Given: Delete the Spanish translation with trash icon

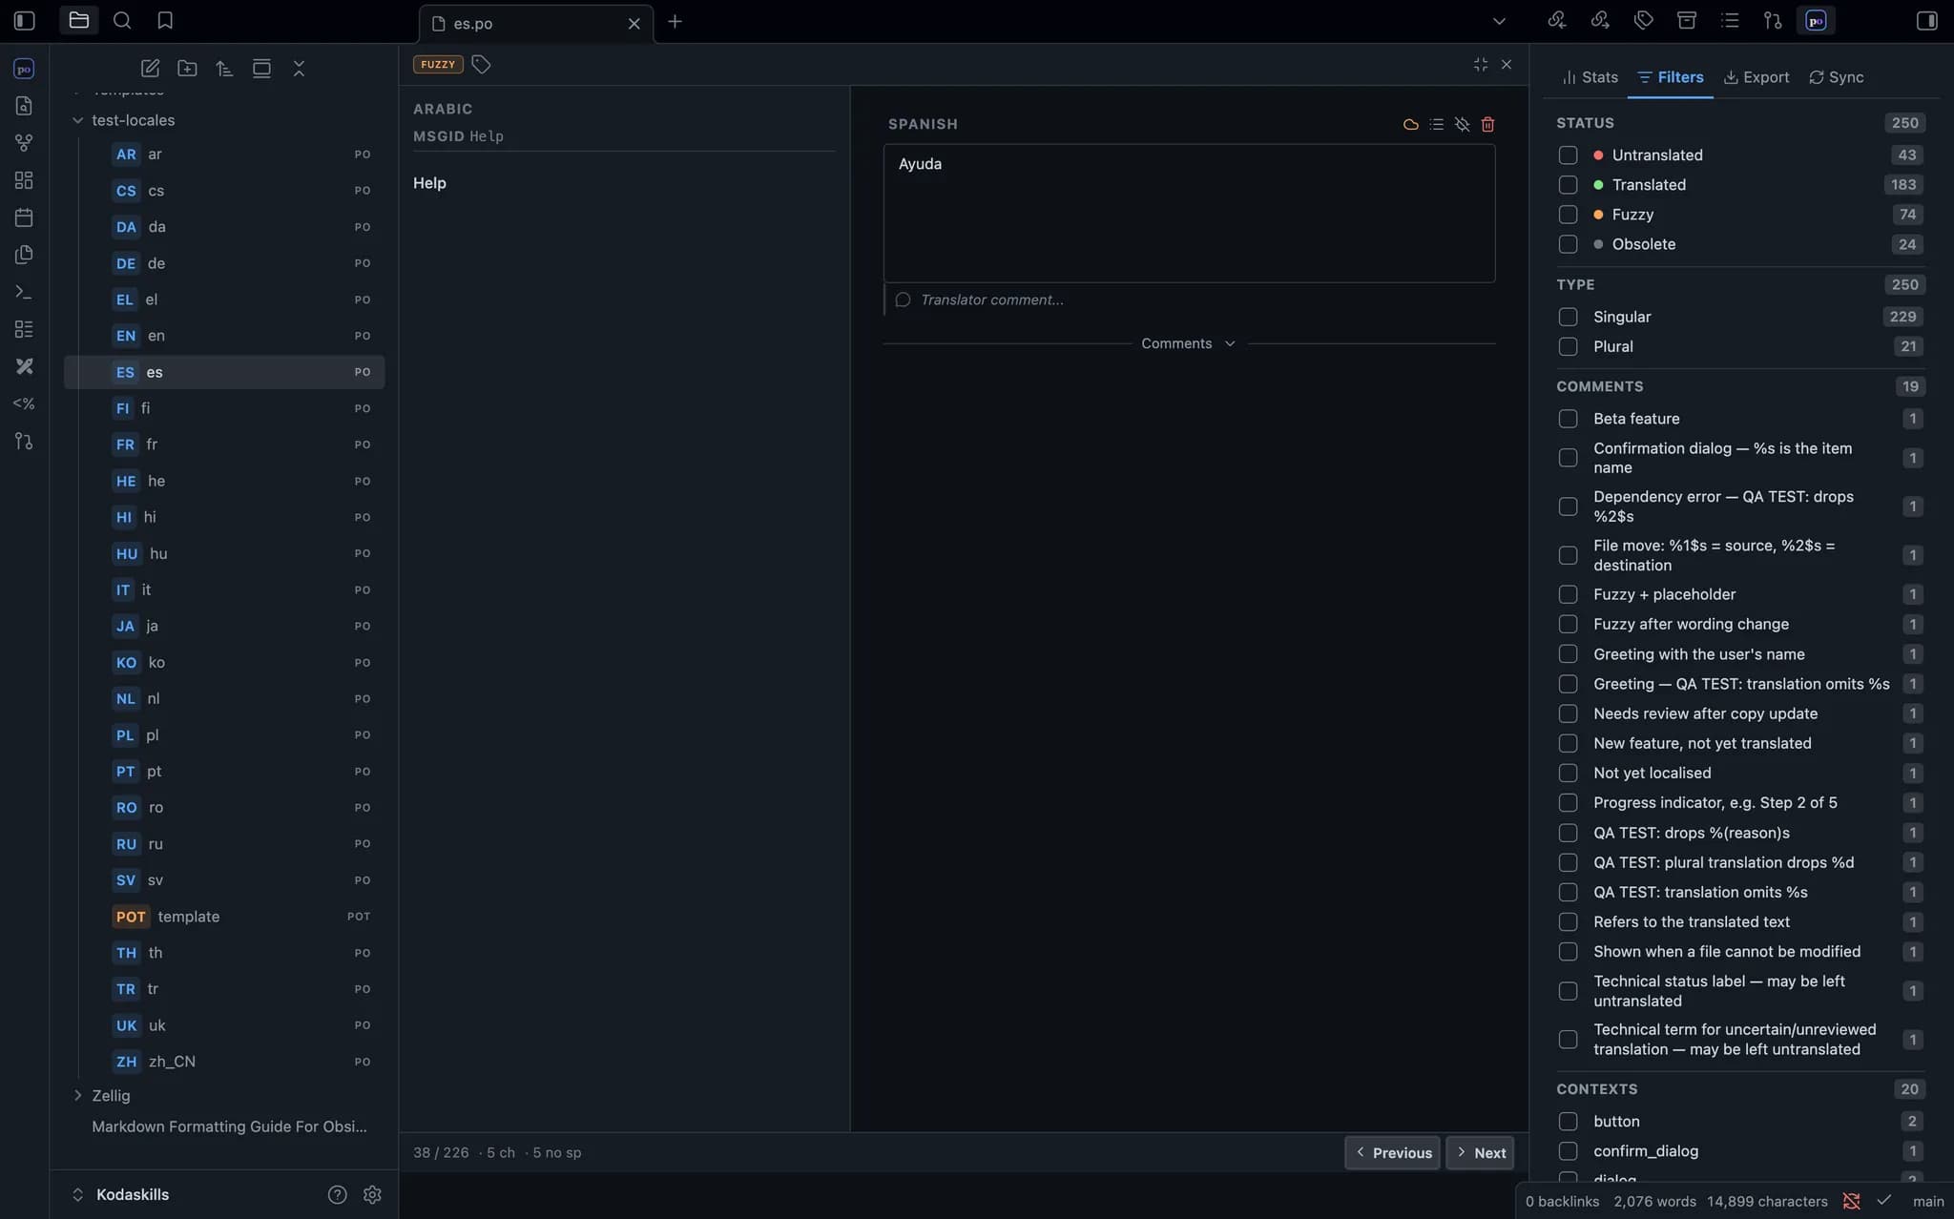Looking at the screenshot, I should [1487, 124].
